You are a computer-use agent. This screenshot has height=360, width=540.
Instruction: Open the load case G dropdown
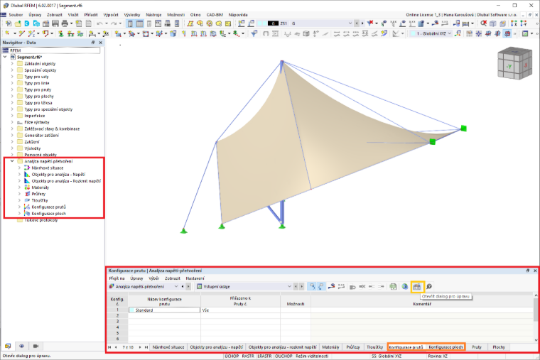pos(350,23)
